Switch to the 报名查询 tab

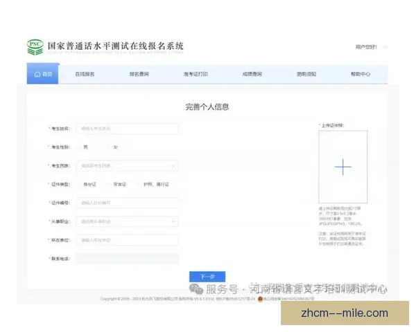coord(139,74)
